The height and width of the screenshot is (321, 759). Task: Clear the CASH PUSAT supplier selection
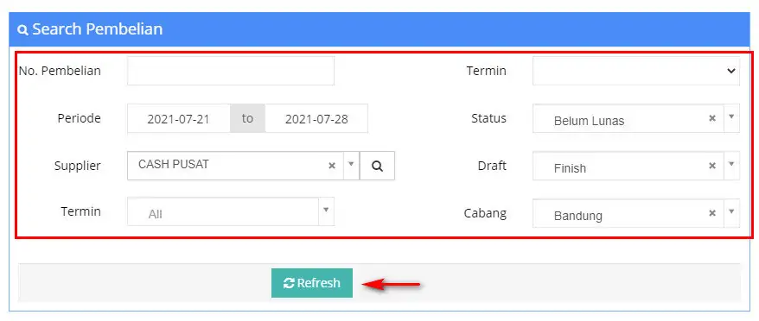332,166
